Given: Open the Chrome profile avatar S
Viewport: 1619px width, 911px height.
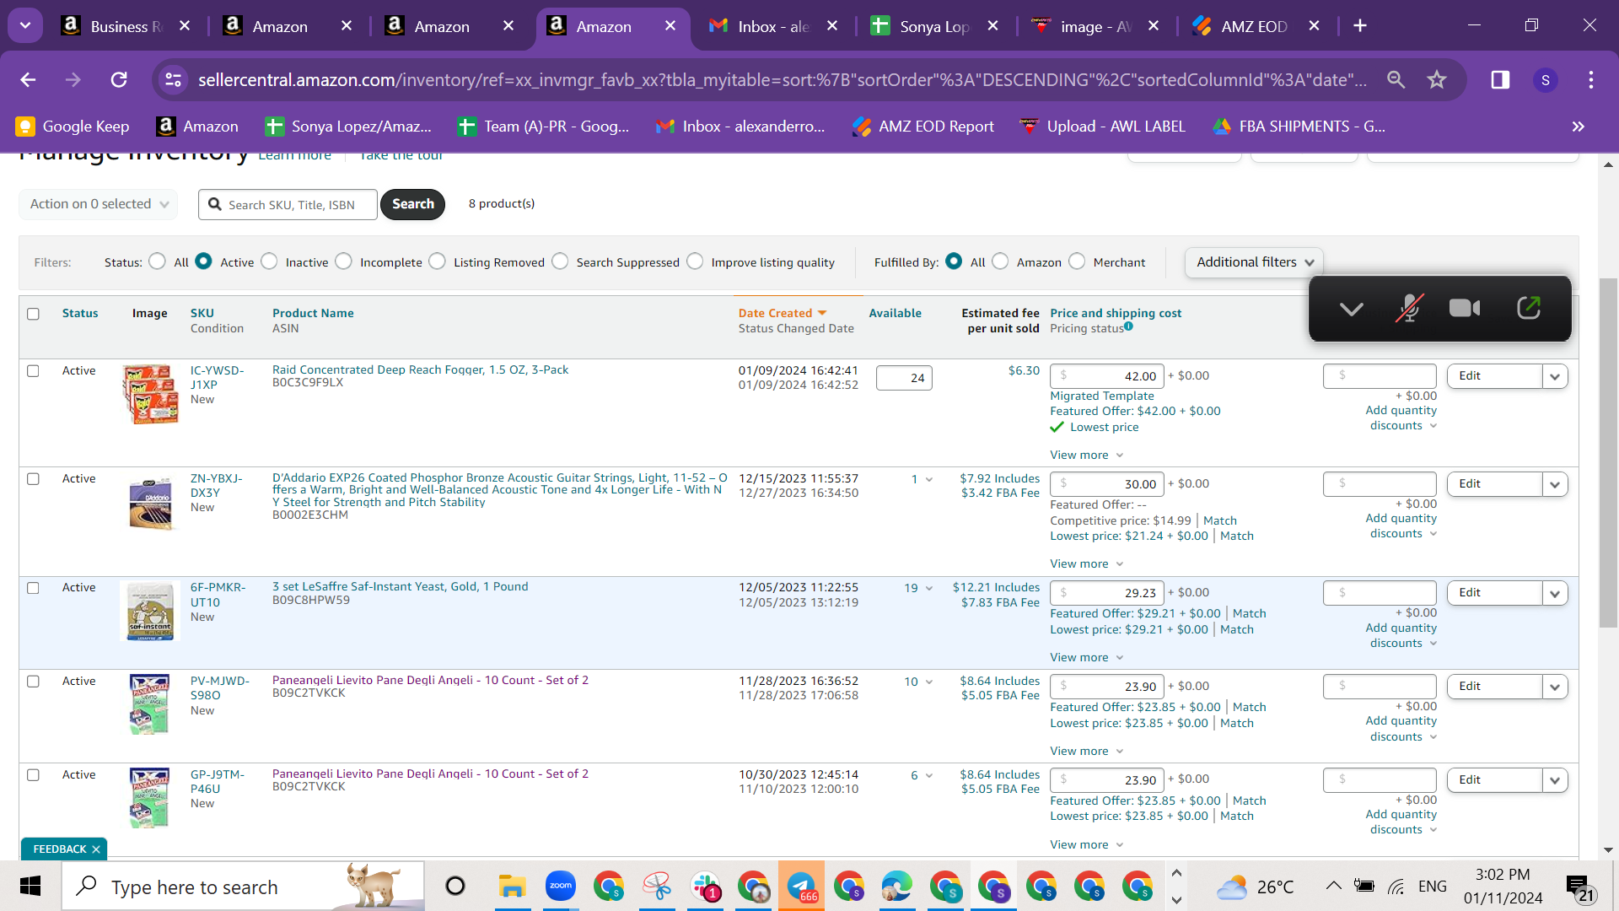Looking at the screenshot, I should [x=1546, y=79].
